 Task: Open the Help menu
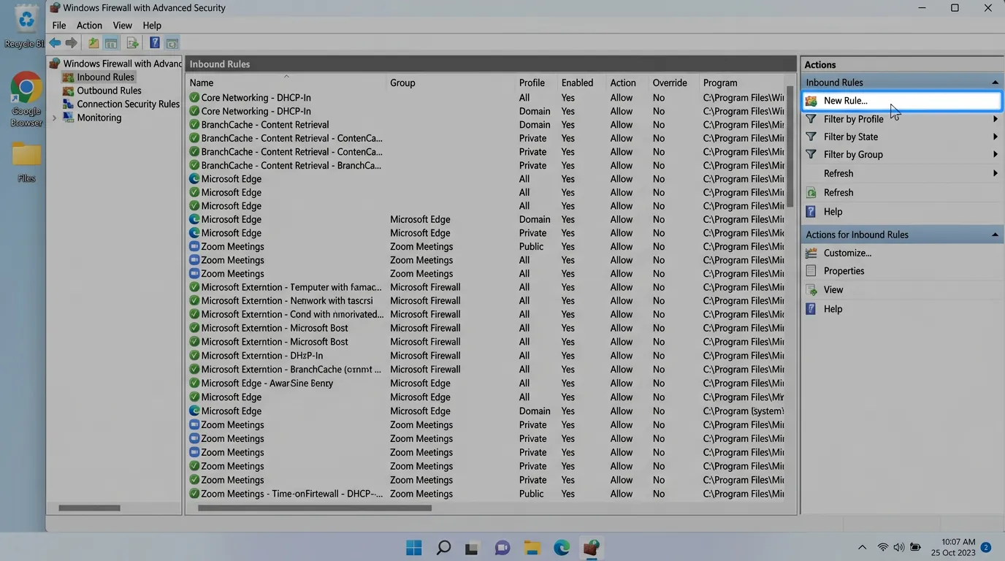point(152,25)
